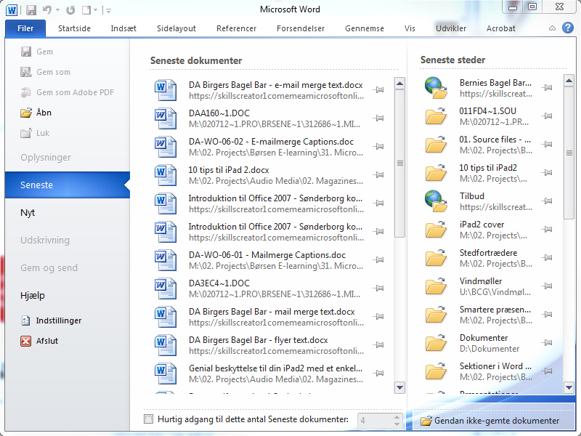
Task: Pin 'Bernies Bagel Bar' recent place
Action: tap(548, 88)
